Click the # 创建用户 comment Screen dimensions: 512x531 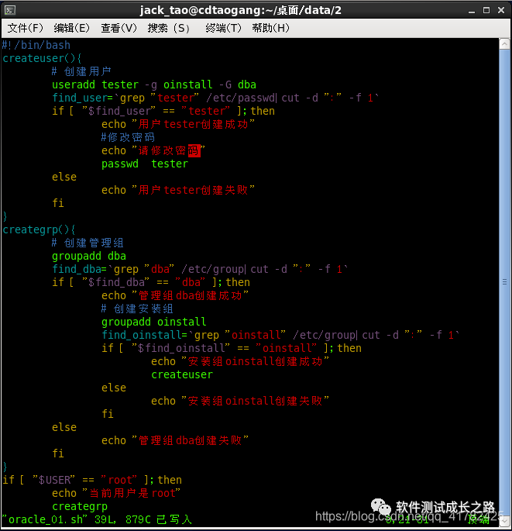coord(81,71)
